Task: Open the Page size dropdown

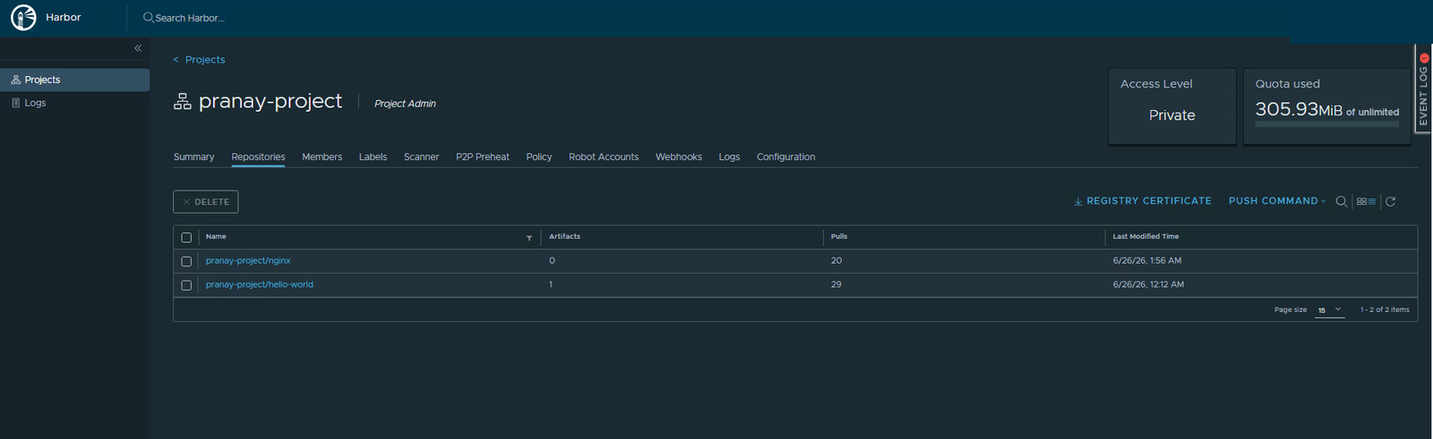Action: [x=1330, y=310]
